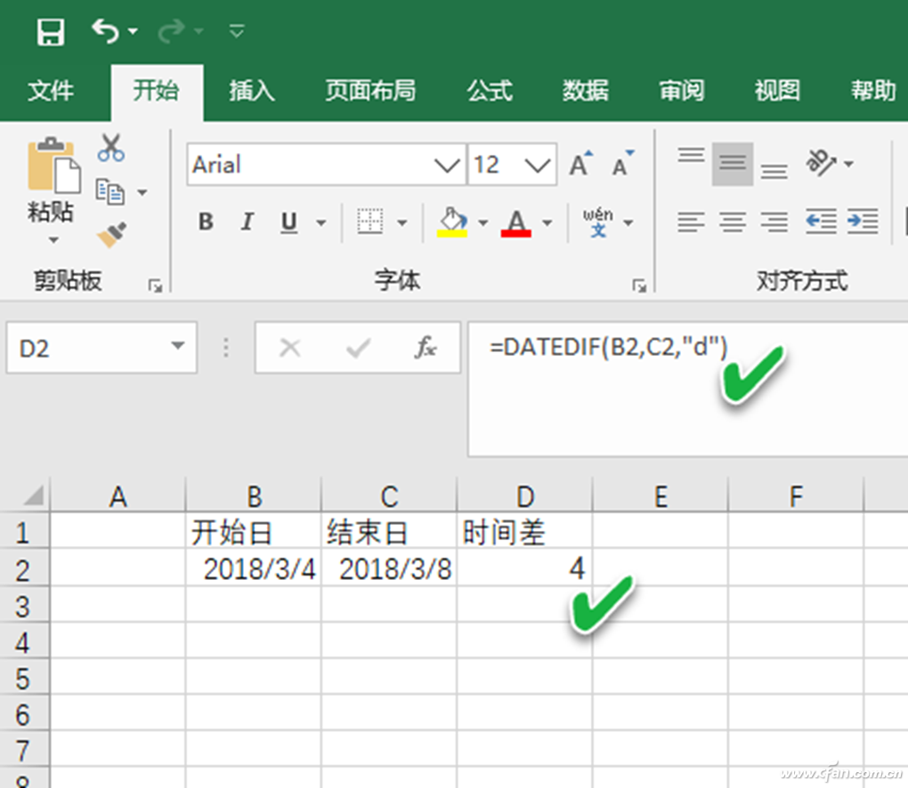Screen dimensions: 908x788
Task: Toggle Bold formatting
Action: 207,221
